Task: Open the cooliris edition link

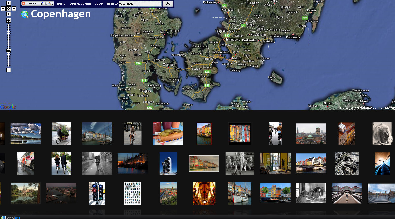Action: pos(80,4)
